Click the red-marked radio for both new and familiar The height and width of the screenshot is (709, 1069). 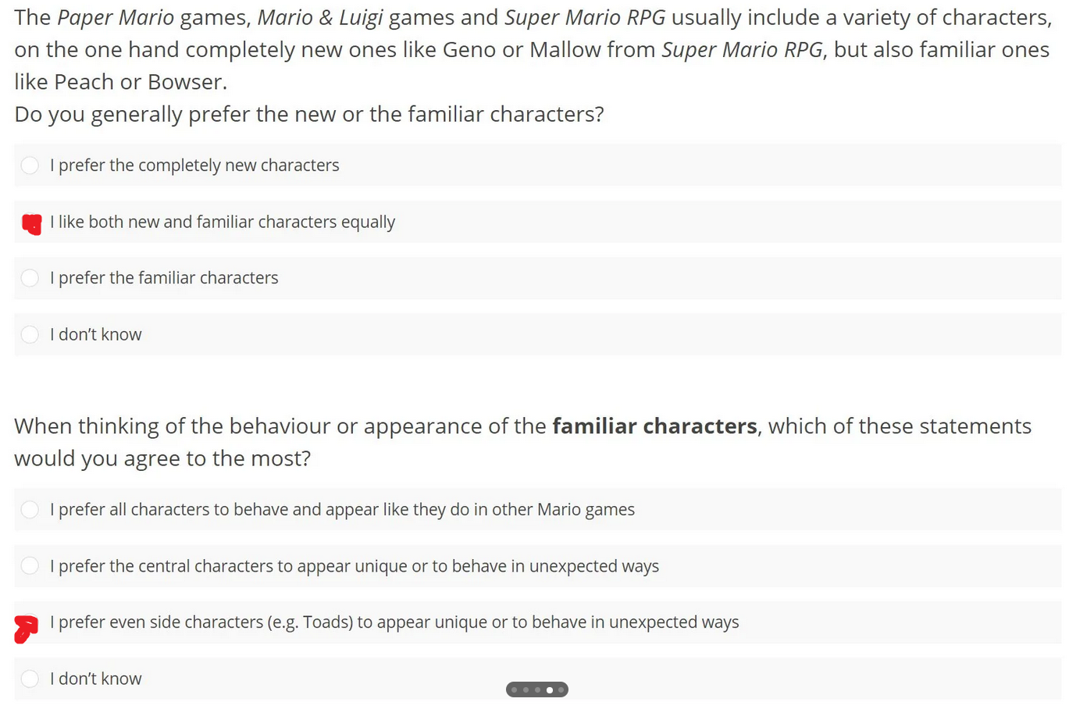[x=31, y=223]
